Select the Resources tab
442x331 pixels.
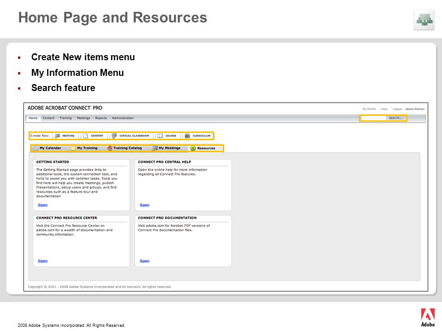coord(203,148)
